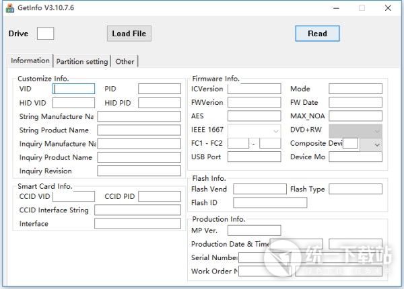Click the PID input field

159,89
